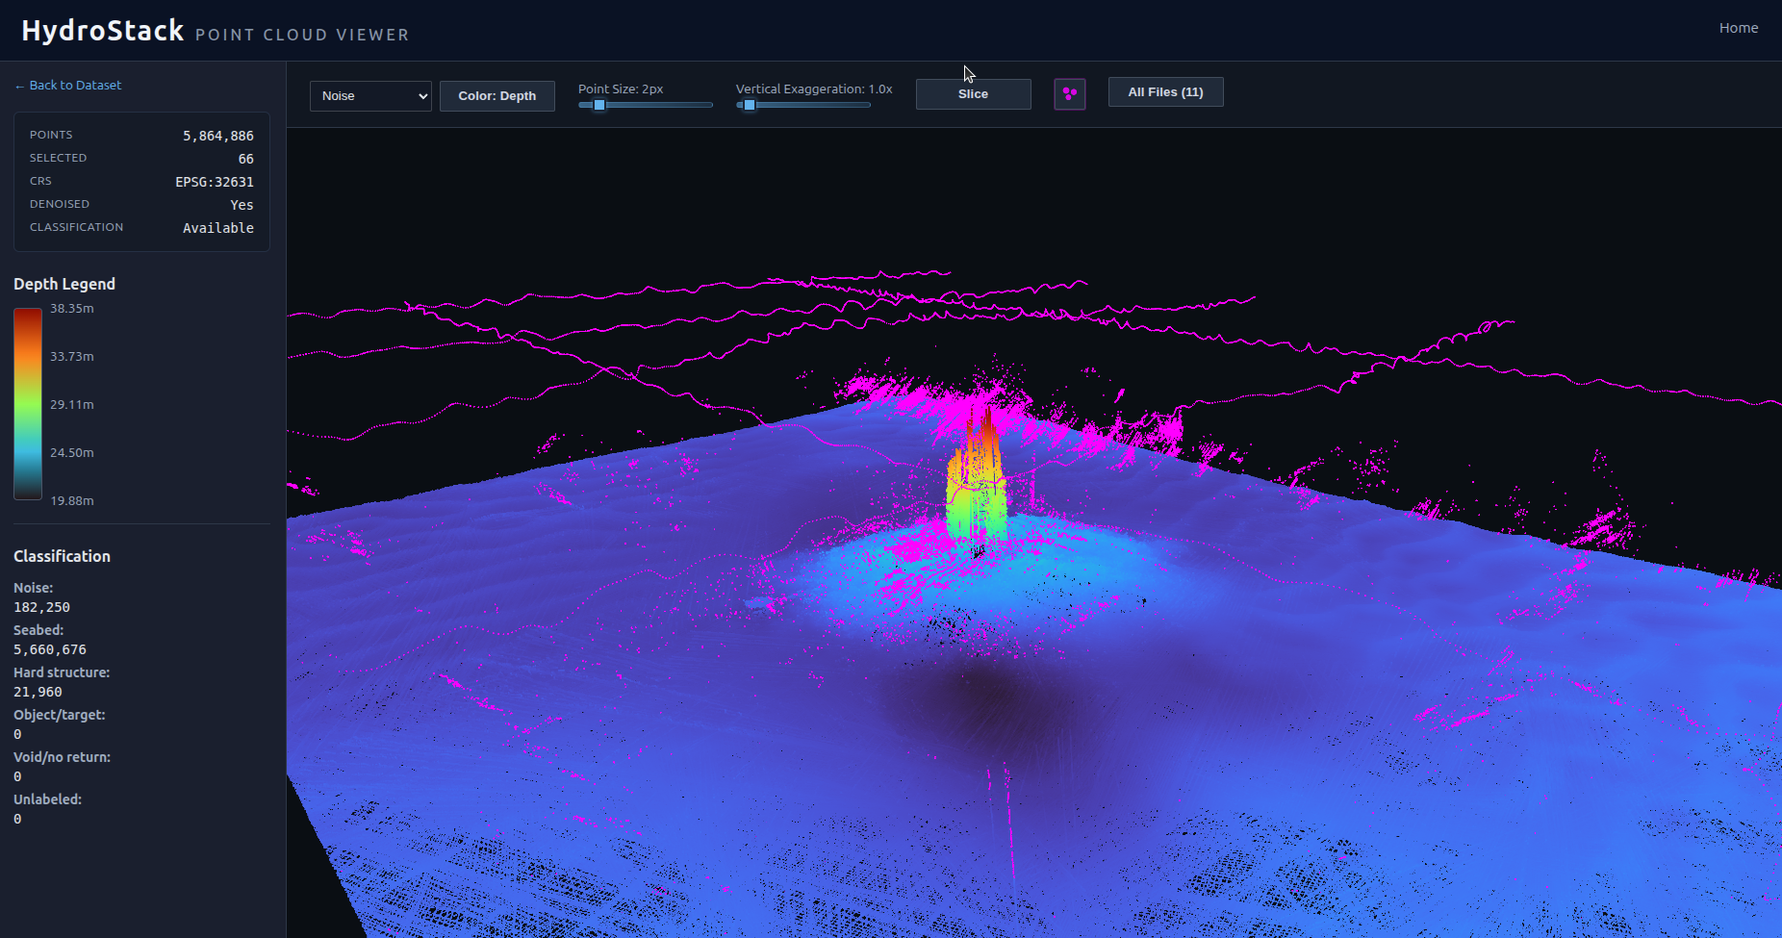The height and width of the screenshot is (938, 1782).
Task: Click the CLASSIFICATION Available status
Action: (x=218, y=227)
